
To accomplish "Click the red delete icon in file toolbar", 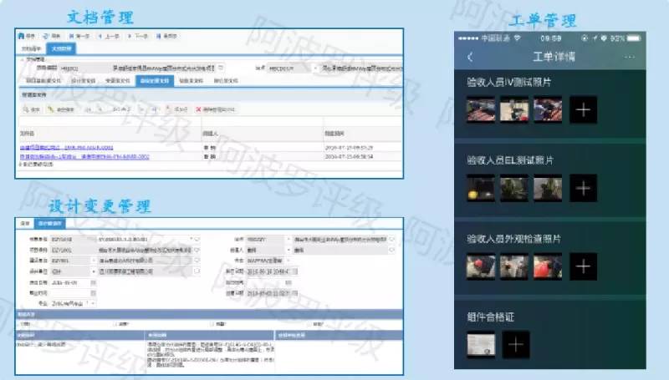I will pos(199,109).
